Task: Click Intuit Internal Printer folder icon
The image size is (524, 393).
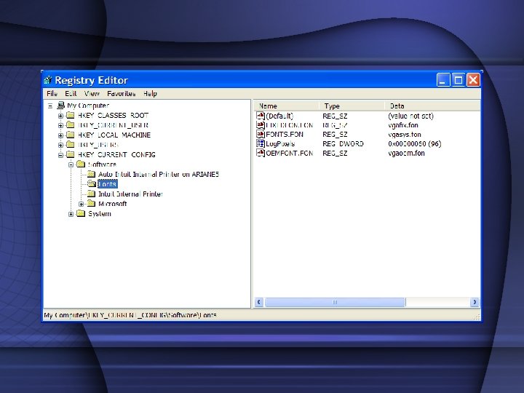Action: tap(91, 194)
